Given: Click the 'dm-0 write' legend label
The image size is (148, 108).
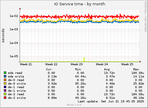Looking at the screenshot, I should click(x=17, y=84).
